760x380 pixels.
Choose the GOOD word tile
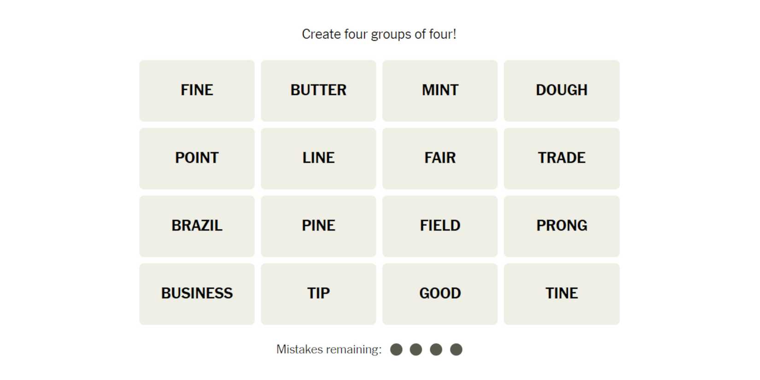click(x=440, y=293)
